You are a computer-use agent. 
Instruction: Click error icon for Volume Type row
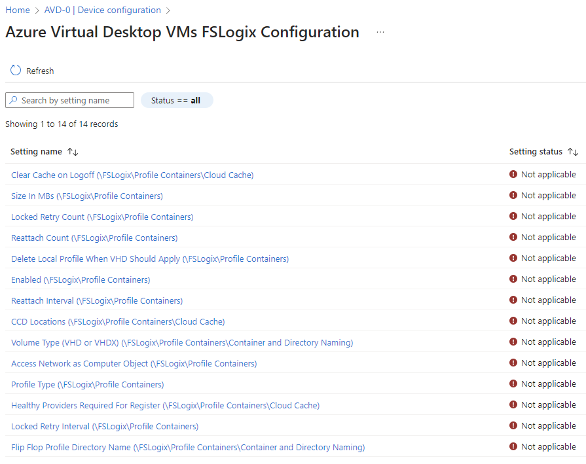pyautogui.click(x=513, y=342)
